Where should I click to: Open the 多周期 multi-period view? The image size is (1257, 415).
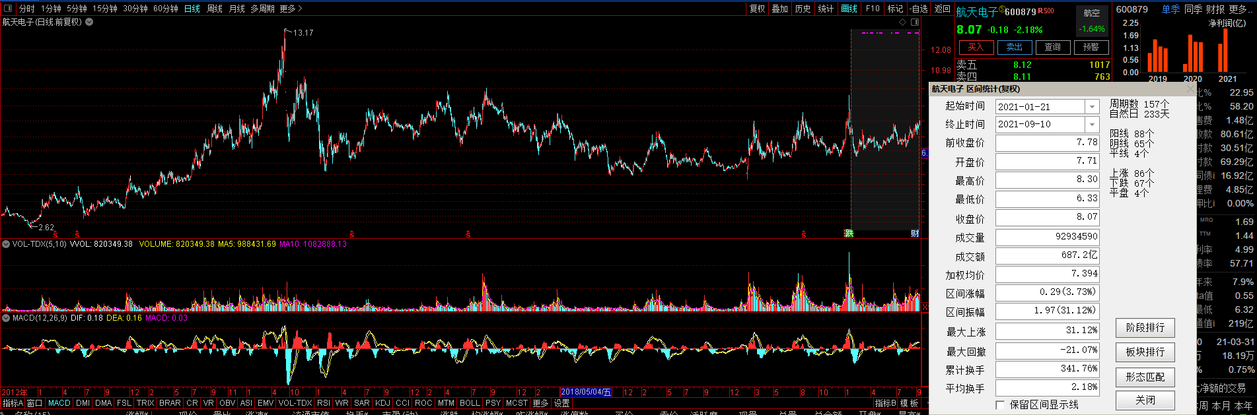(x=262, y=9)
